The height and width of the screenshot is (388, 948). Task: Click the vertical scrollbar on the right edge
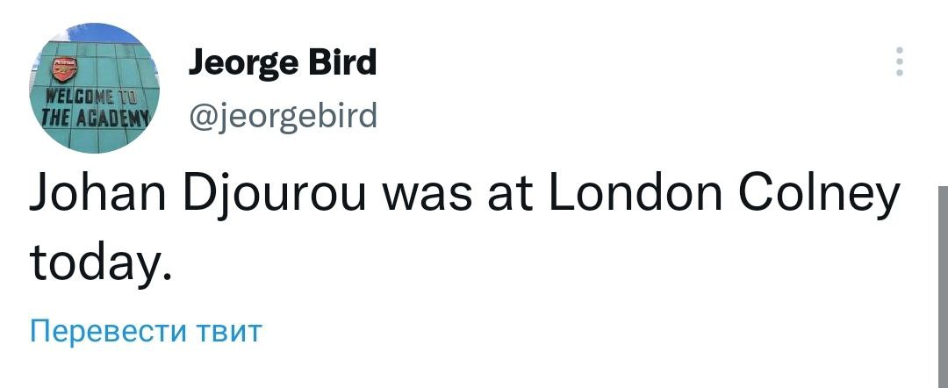(943, 281)
